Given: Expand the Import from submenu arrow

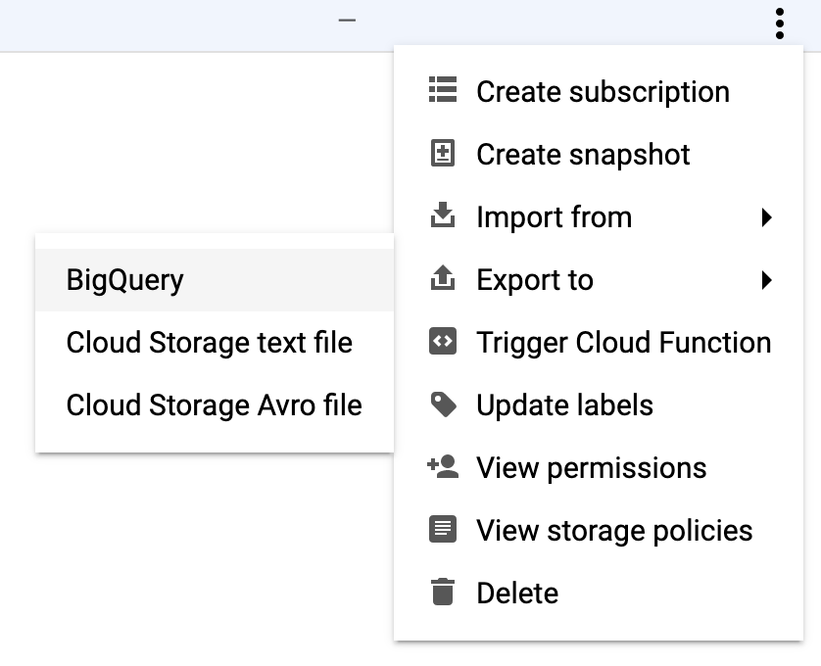Looking at the screenshot, I should pyautogui.click(x=767, y=216).
